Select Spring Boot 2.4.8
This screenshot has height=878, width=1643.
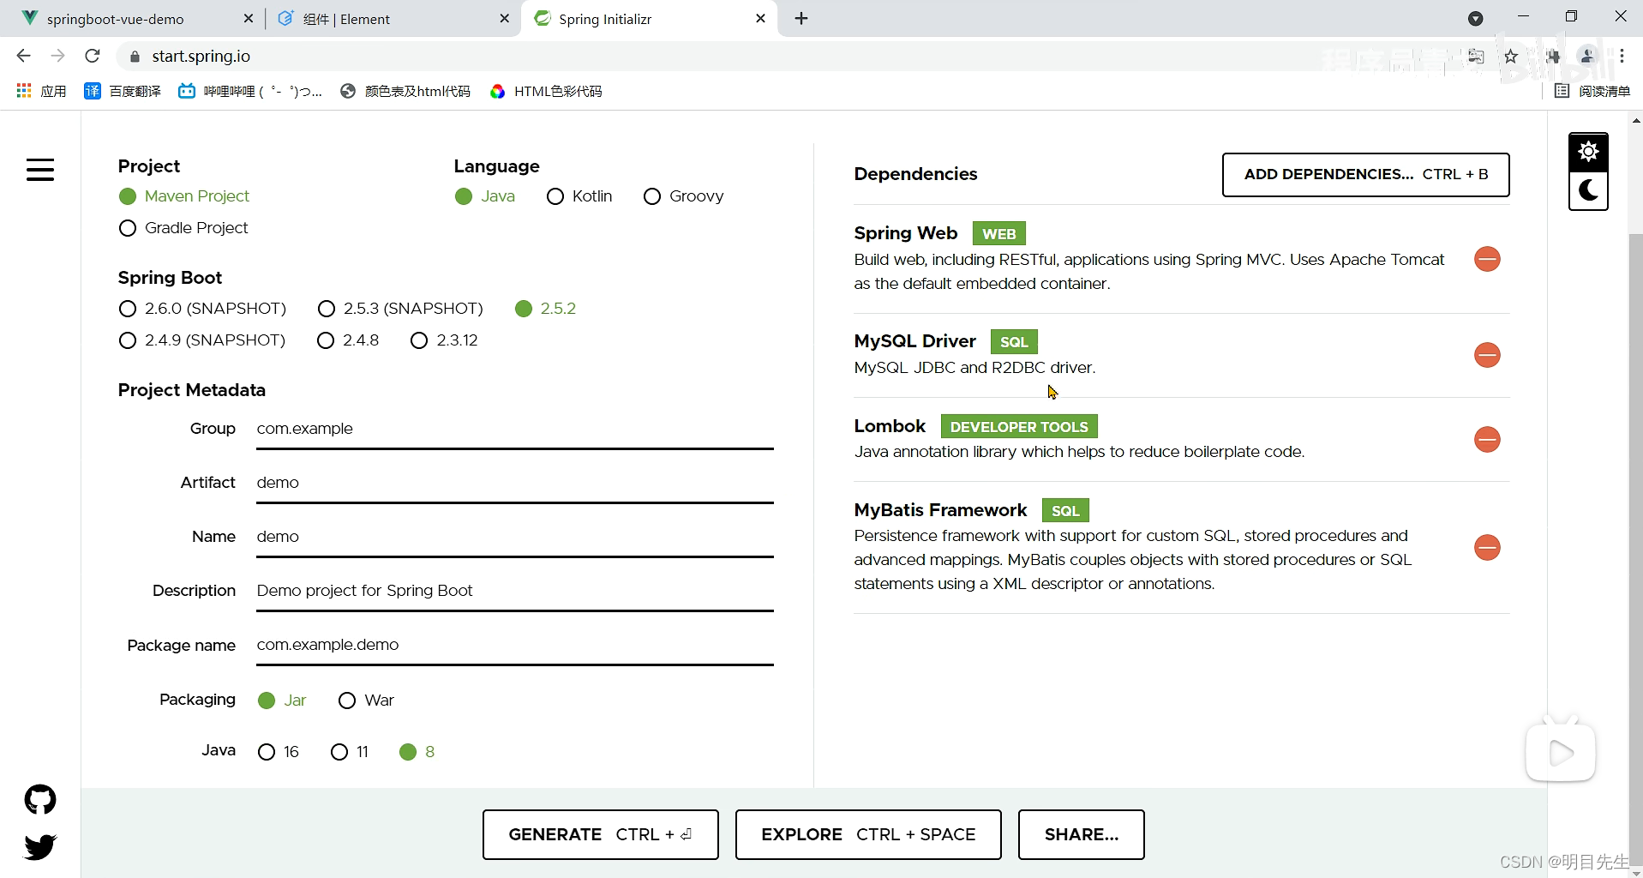326,340
